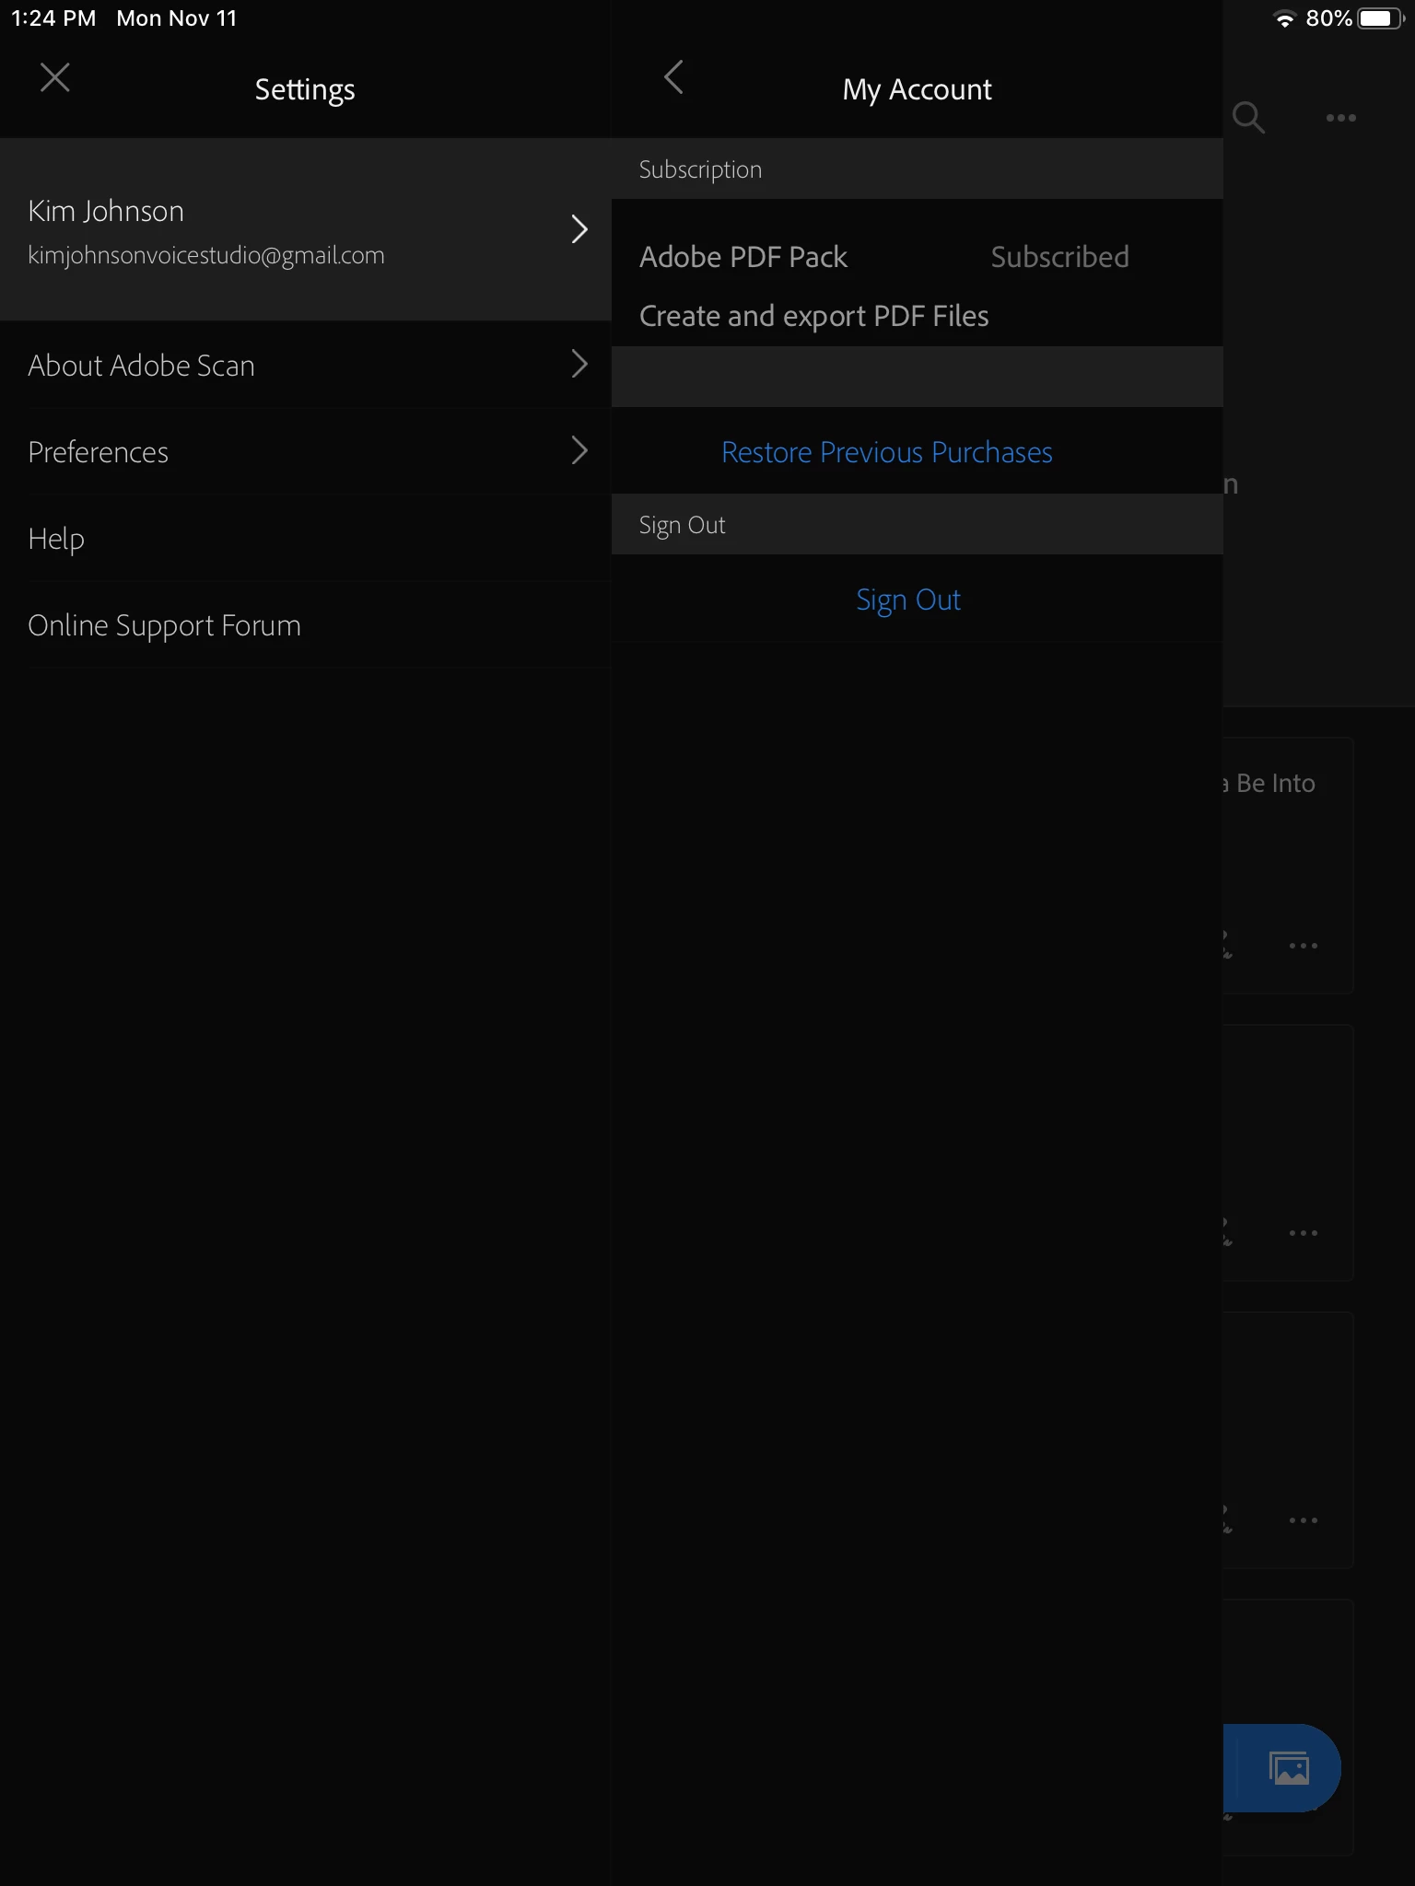Select the Adobe PDF Pack subscription name

point(743,257)
